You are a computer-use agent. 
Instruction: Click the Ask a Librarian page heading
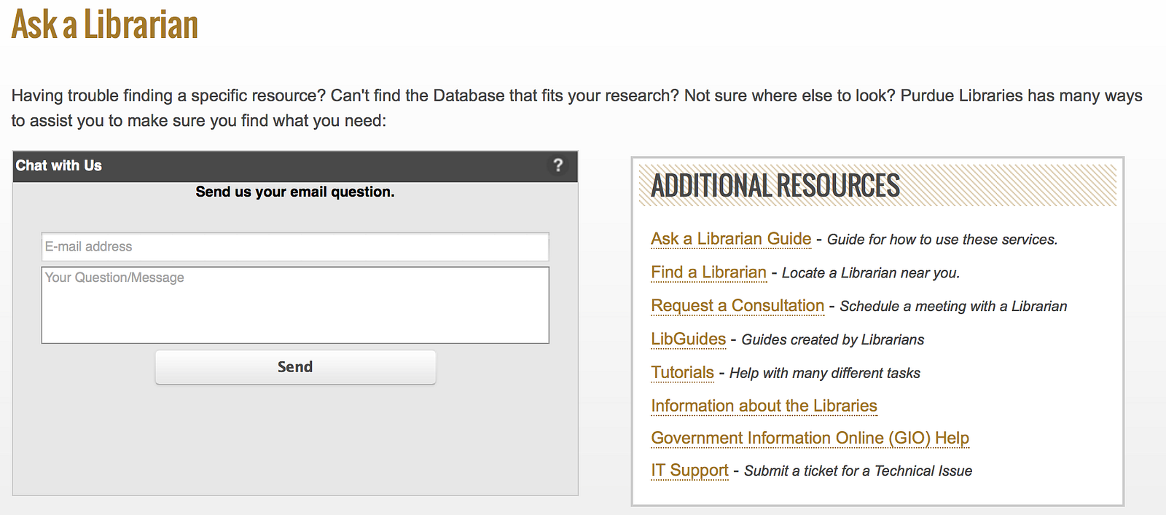105,24
